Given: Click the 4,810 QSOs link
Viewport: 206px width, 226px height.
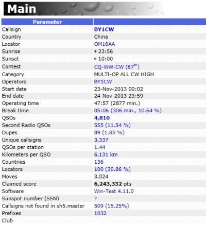Looking at the screenshot, I should point(102,118).
